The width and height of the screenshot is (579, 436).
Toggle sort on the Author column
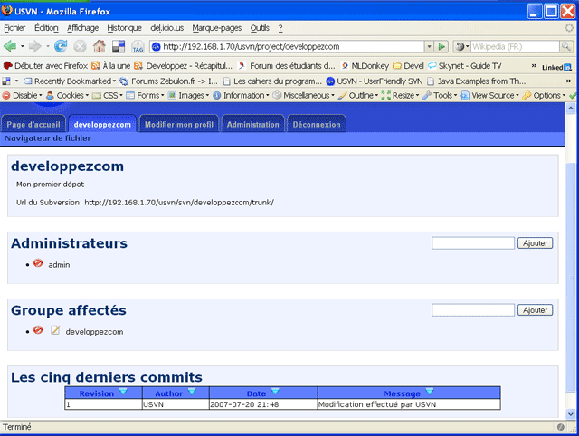(x=191, y=392)
